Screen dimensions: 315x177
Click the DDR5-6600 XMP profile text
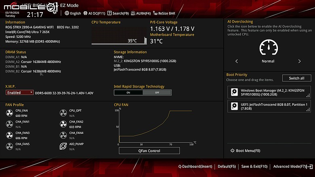coord(64,93)
